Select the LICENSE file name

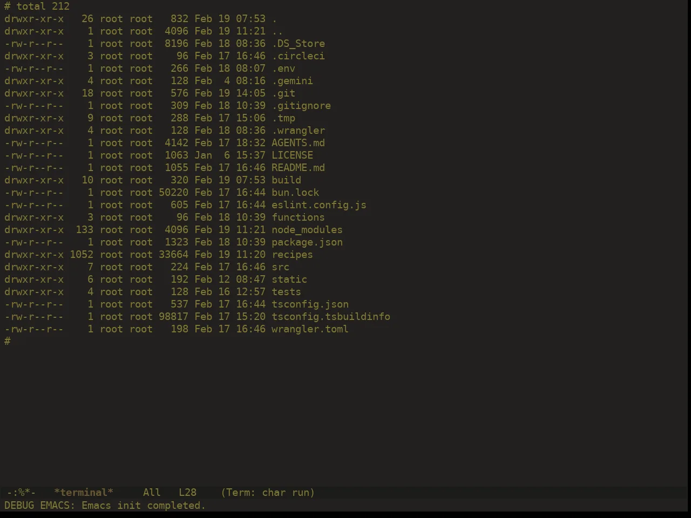(x=292, y=155)
